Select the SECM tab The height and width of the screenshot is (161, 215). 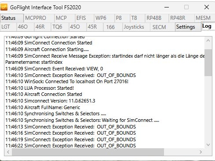pyautogui.click(x=163, y=27)
